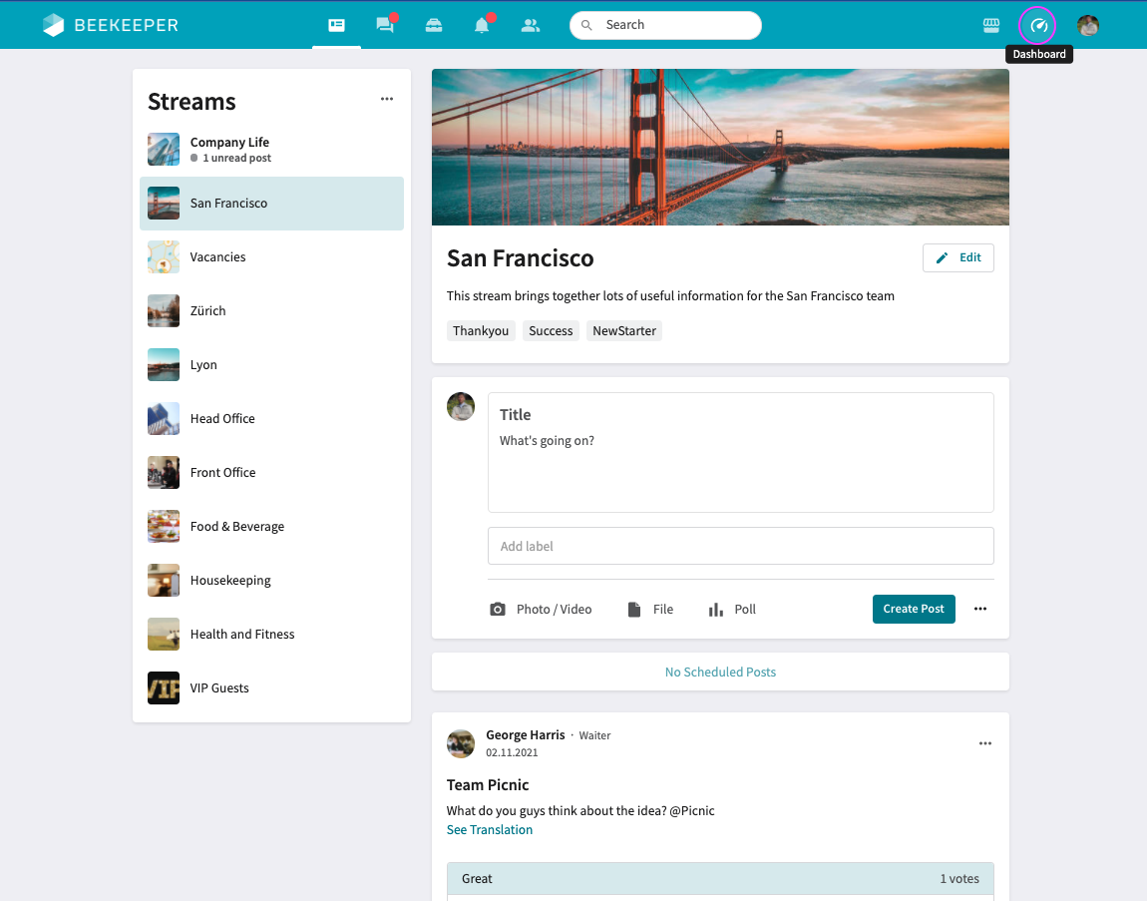1147x901 pixels.
Task: Click the Add label input field
Action: 740,546
